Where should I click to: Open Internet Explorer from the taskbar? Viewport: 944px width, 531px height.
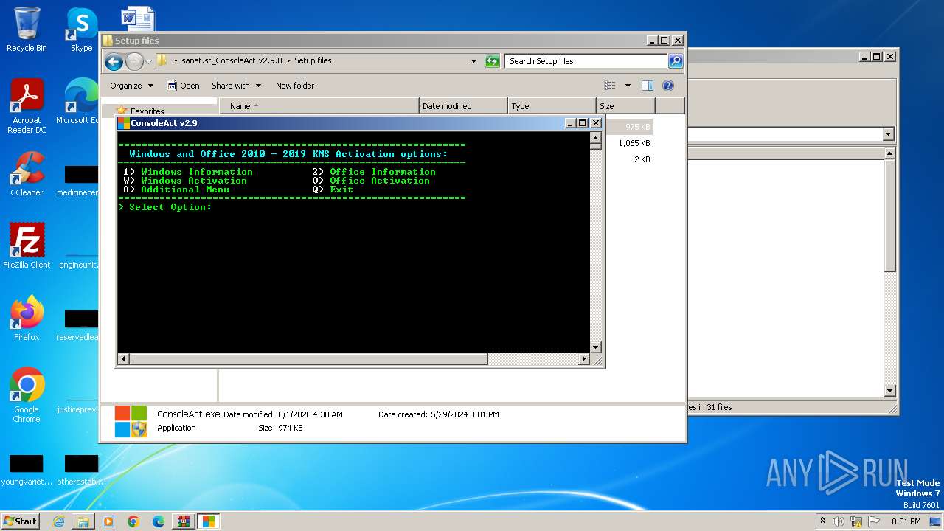pyautogui.click(x=58, y=521)
